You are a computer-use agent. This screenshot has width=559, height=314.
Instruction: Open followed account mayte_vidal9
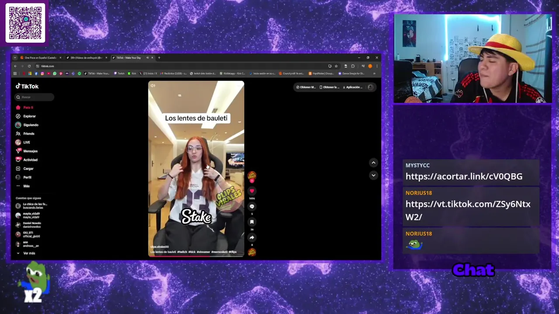click(28, 215)
